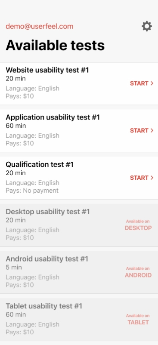Click Pays: No payment text
The height and width of the screenshot is (345, 158).
coord(32,191)
